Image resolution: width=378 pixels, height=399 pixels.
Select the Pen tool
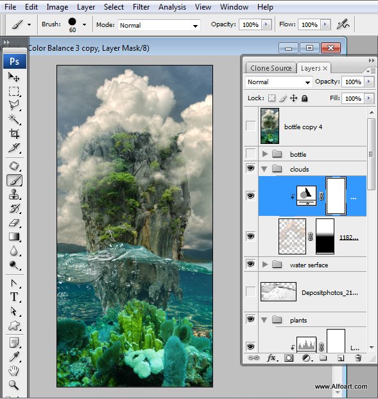[14, 283]
